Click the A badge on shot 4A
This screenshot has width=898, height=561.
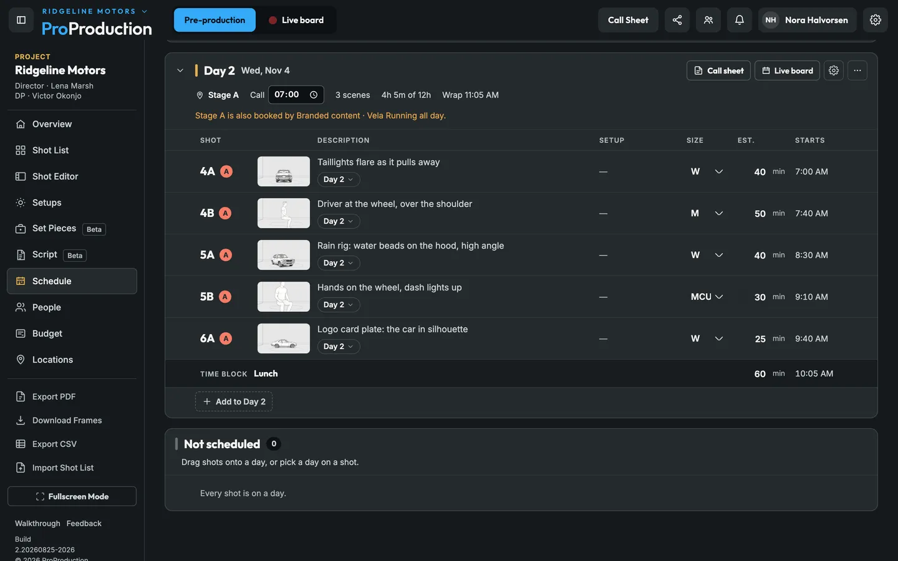click(x=226, y=171)
